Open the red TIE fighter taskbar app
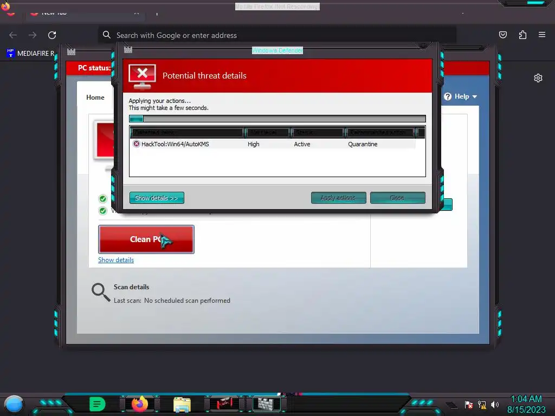555x416 pixels. pyautogui.click(x=224, y=404)
